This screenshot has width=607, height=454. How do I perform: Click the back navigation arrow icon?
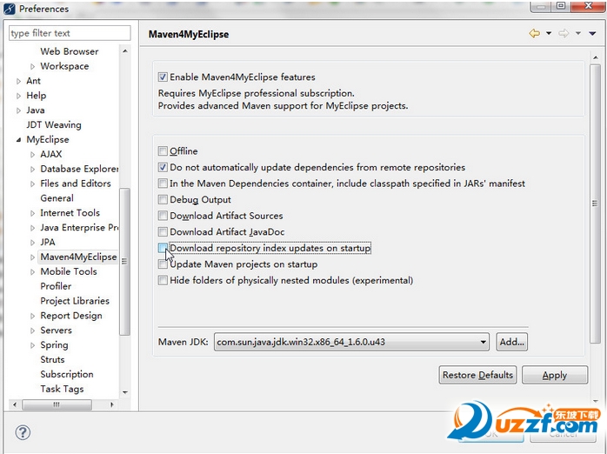(x=534, y=34)
